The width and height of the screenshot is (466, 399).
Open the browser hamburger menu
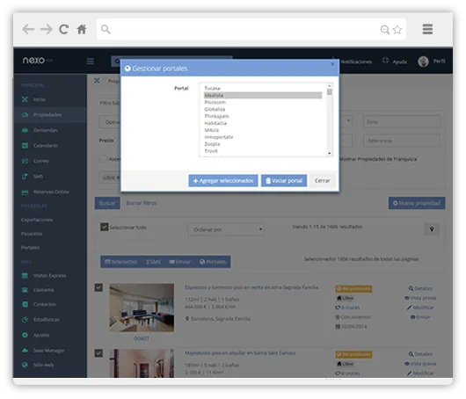pyautogui.click(x=427, y=29)
